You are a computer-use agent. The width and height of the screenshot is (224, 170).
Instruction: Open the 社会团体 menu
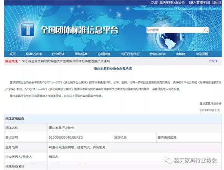click(x=58, y=54)
